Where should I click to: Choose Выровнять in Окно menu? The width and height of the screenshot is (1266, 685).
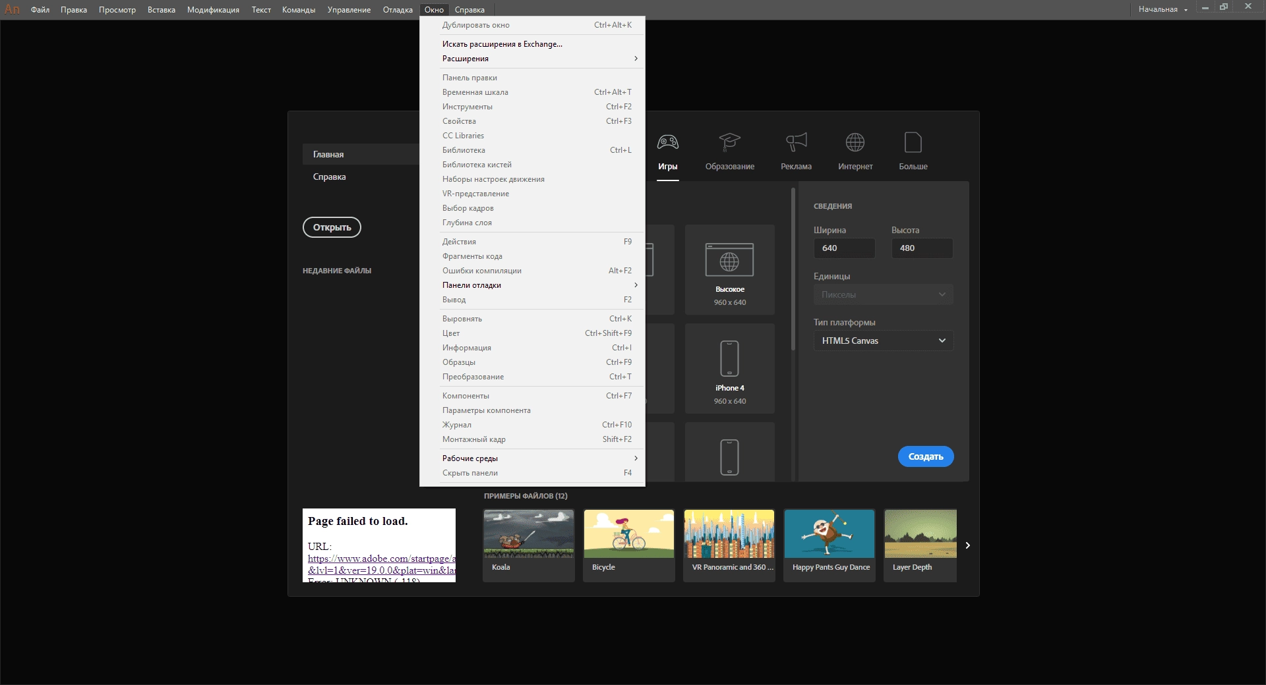(532, 319)
